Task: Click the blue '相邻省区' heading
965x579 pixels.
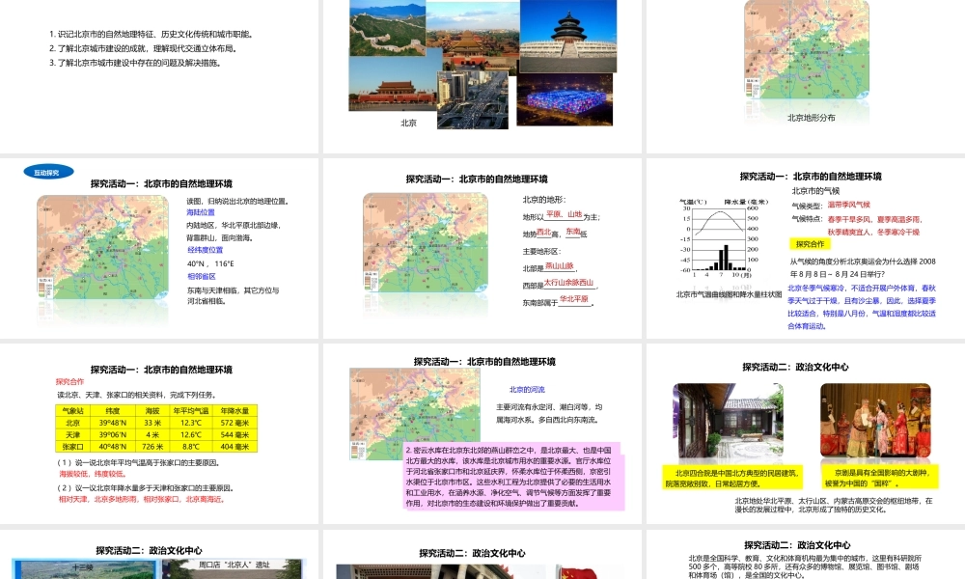Action: pyautogui.click(x=202, y=276)
